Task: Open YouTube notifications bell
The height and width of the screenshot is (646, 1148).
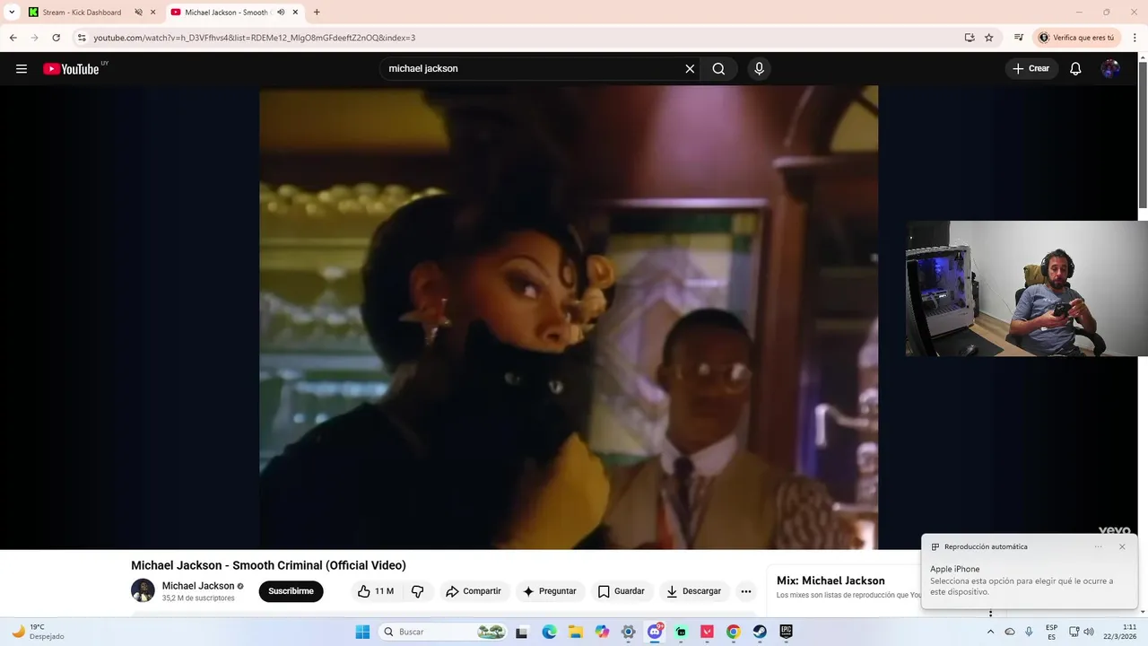Action: click(x=1075, y=69)
